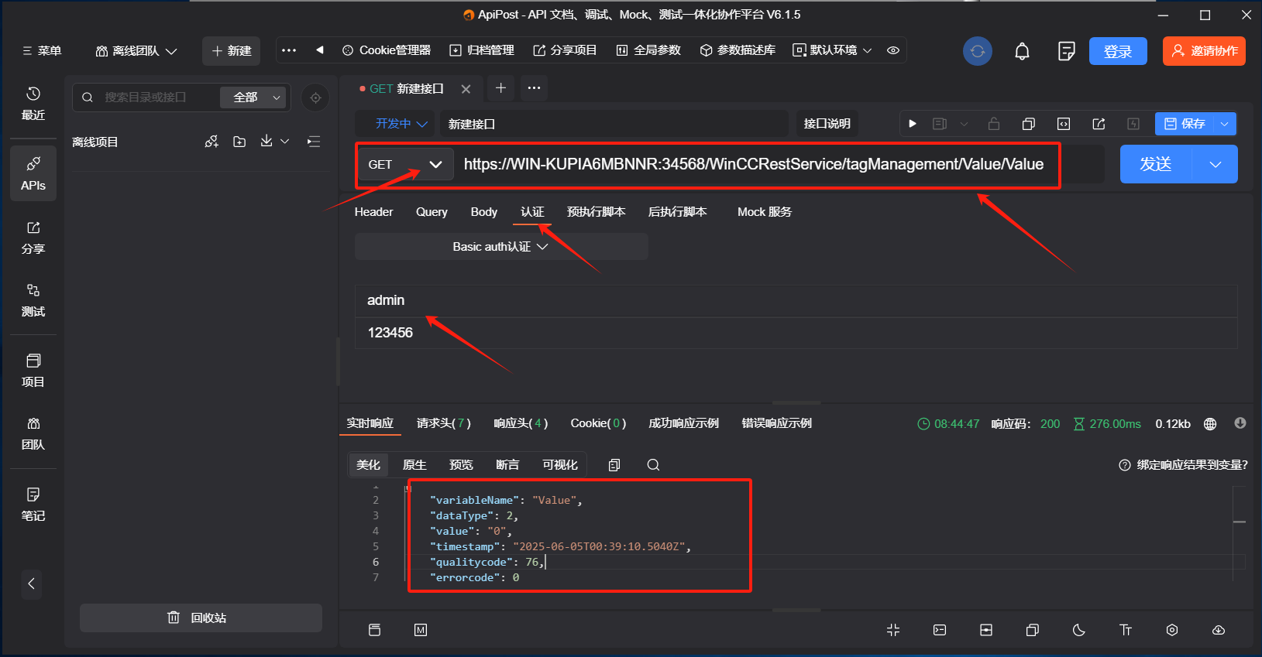Click the 保存 save button
This screenshot has height=657, width=1262.
pos(1185,124)
